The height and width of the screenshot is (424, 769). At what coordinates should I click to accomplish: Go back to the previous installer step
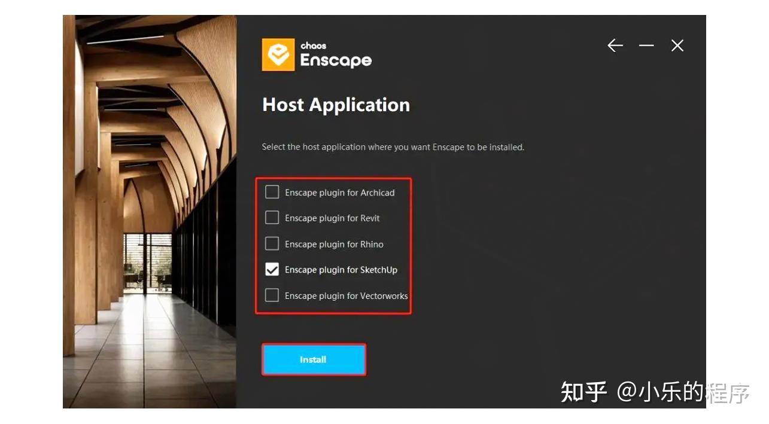pyautogui.click(x=615, y=45)
